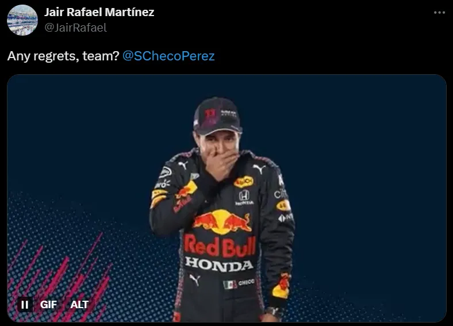The image size is (453, 326).
Task: Open the three-dot more options menu
Action: point(439,13)
